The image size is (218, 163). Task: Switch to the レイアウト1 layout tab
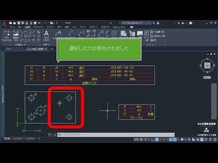(x=18, y=139)
